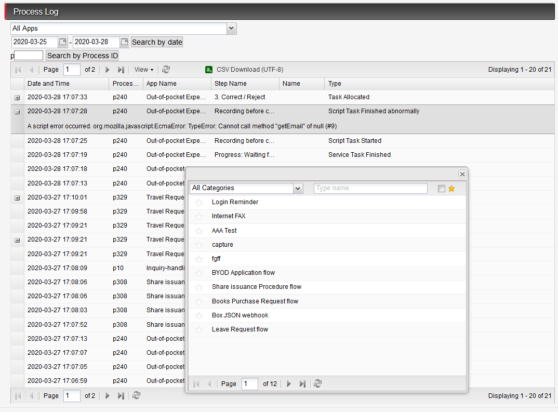Star 'Box JSON webhook' as a favorite

tap(199, 315)
